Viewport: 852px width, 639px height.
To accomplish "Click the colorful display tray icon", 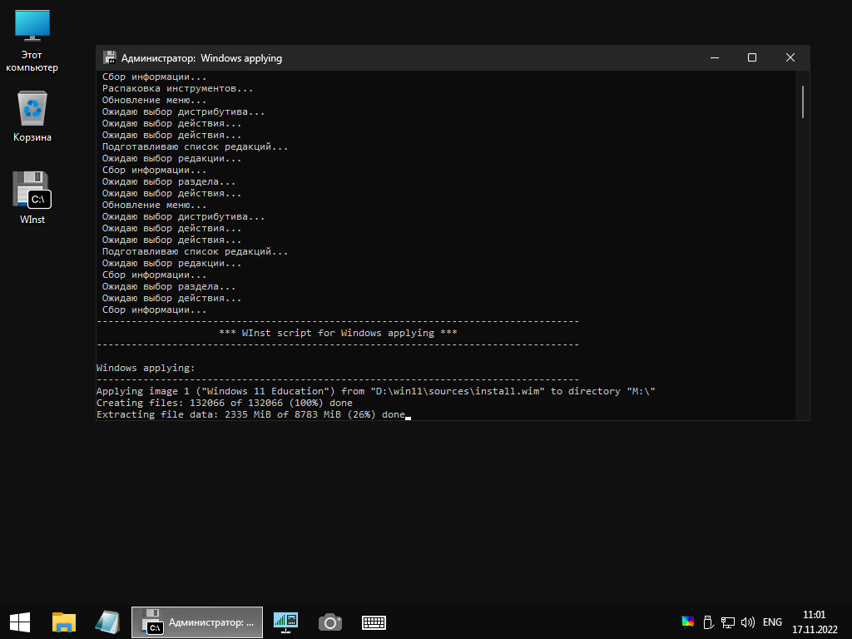I will coord(687,622).
